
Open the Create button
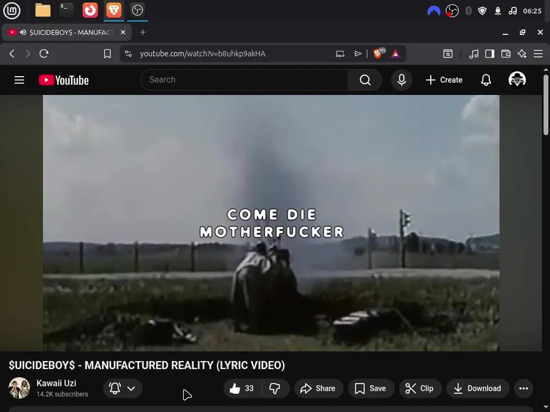coord(444,80)
